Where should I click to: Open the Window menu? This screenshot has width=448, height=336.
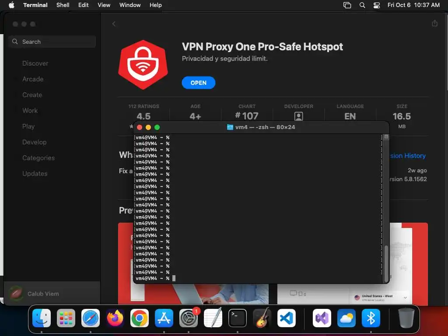tap(130, 5)
